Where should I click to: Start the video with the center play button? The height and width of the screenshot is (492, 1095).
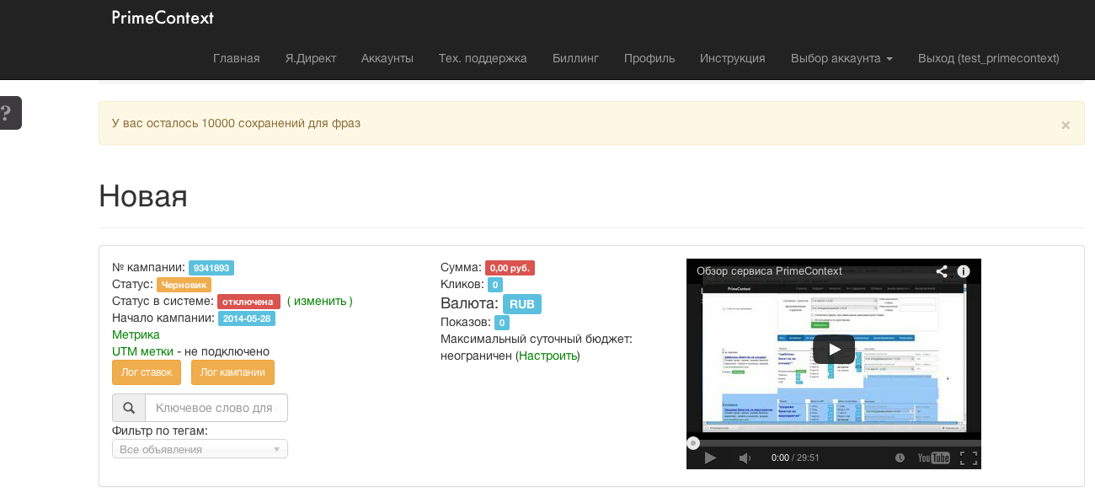pyautogui.click(x=834, y=349)
